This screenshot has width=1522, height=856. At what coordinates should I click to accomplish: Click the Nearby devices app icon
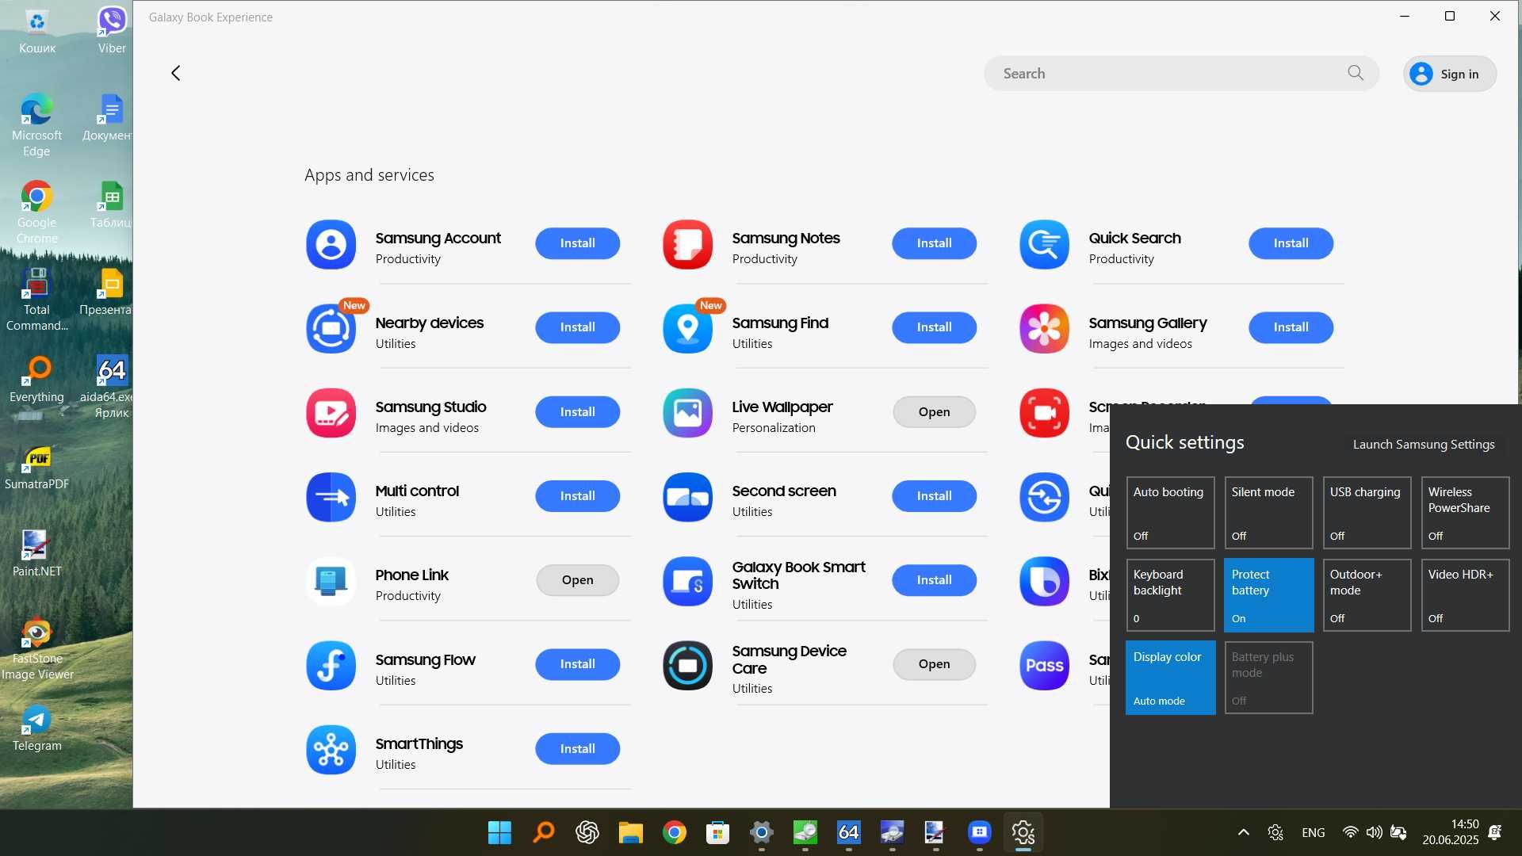coord(331,328)
